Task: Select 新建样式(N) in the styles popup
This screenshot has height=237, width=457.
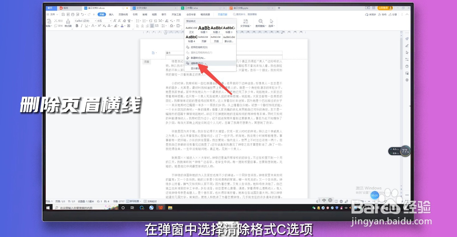Action: point(210,58)
